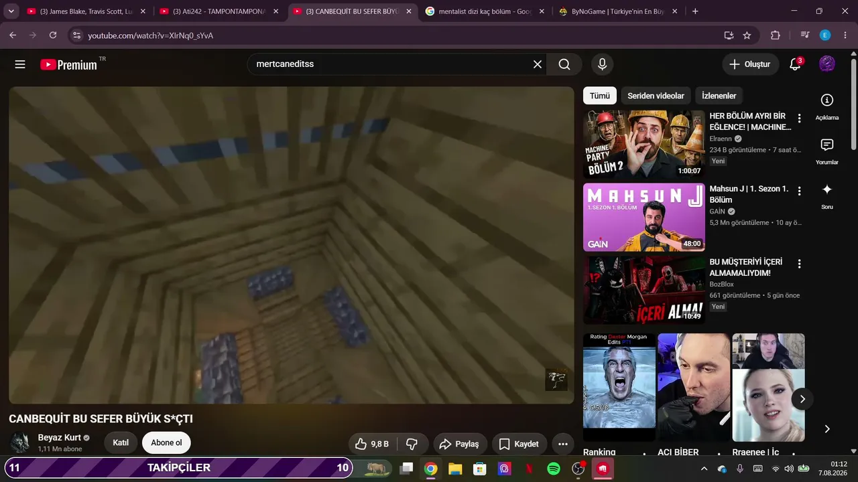Viewport: 858px width, 482px height.
Task: Switch to the James Blake, Travis Scott tab
Action: [86, 11]
